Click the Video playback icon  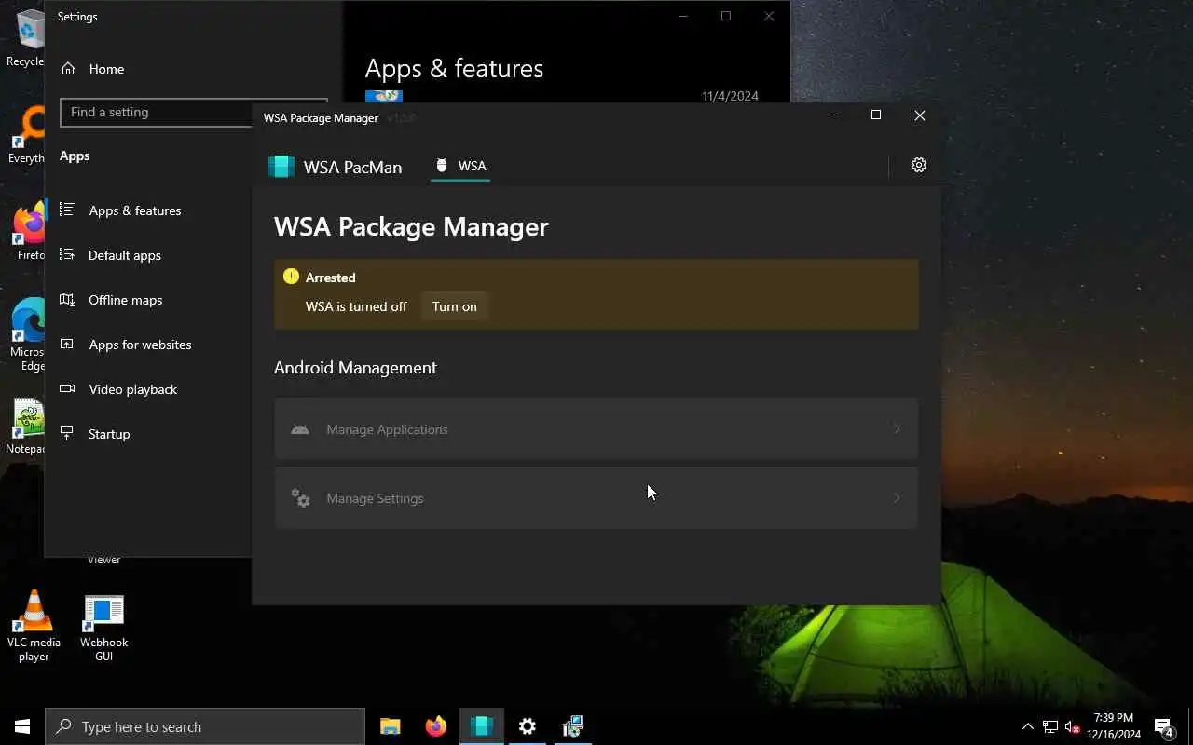click(67, 388)
